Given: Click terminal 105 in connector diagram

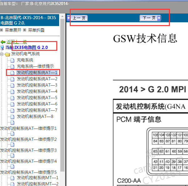Looking at the screenshot, I should pyautogui.click(x=155, y=135).
